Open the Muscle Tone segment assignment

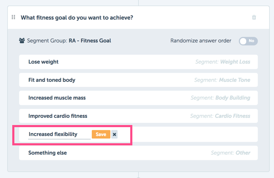point(222,80)
